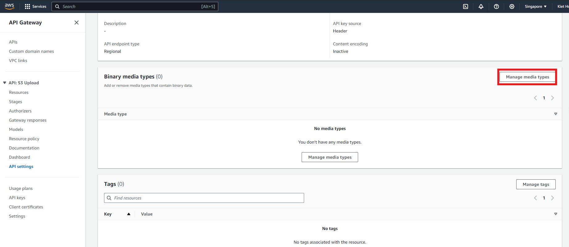Close the API Gateway side panel
Image resolution: width=569 pixels, height=247 pixels.
77,23
